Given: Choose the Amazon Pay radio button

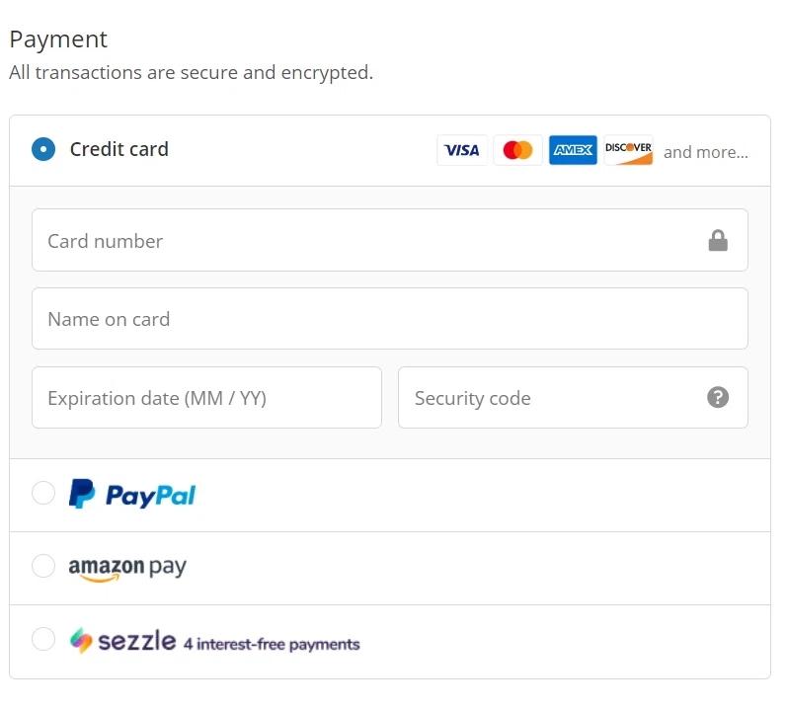Looking at the screenshot, I should coord(43,566).
